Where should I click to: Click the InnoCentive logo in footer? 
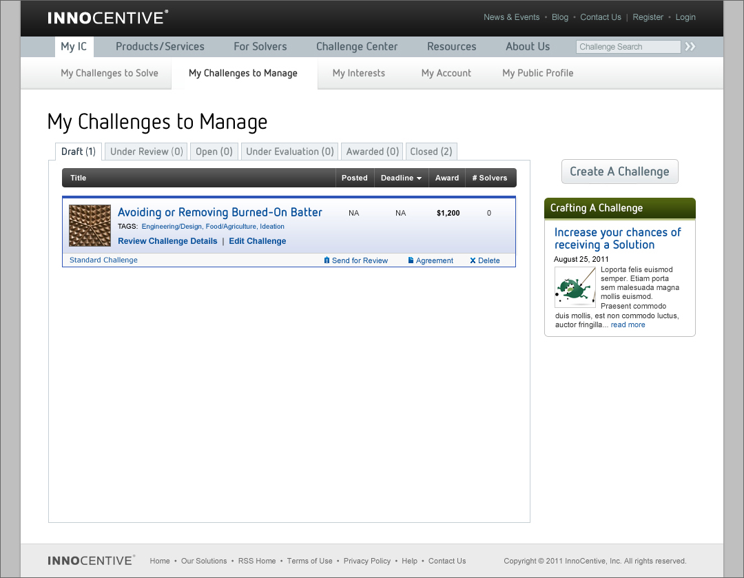[91, 561]
